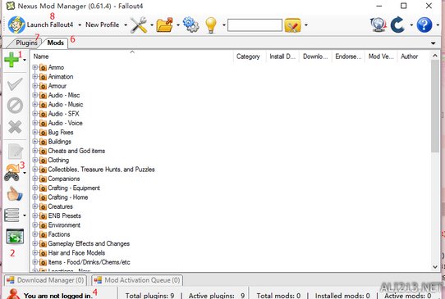Screen dimensions: 445x299
Task: Click the toolbar search text box
Action: [x=255, y=25]
